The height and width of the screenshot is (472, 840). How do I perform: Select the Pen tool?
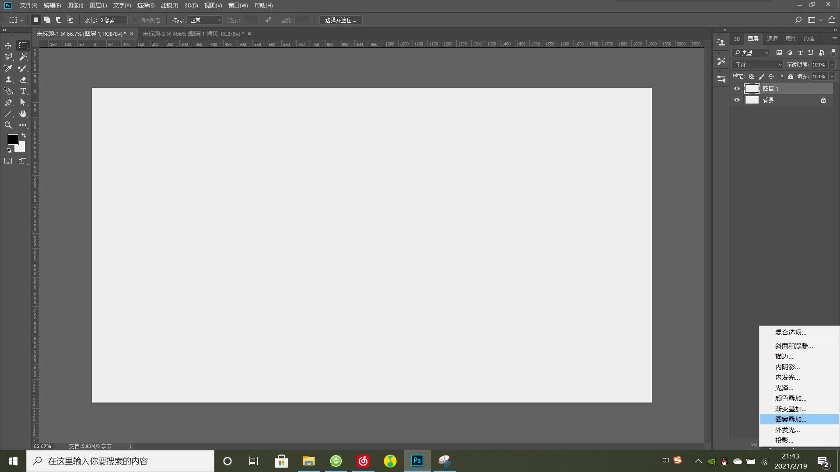(8, 102)
